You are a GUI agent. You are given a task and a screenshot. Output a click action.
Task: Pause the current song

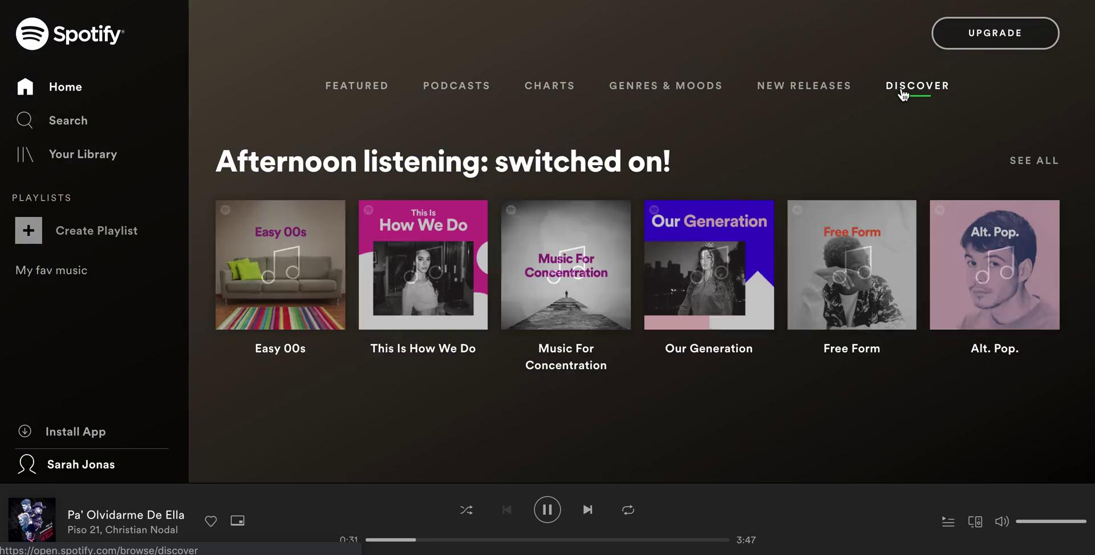[x=547, y=509]
